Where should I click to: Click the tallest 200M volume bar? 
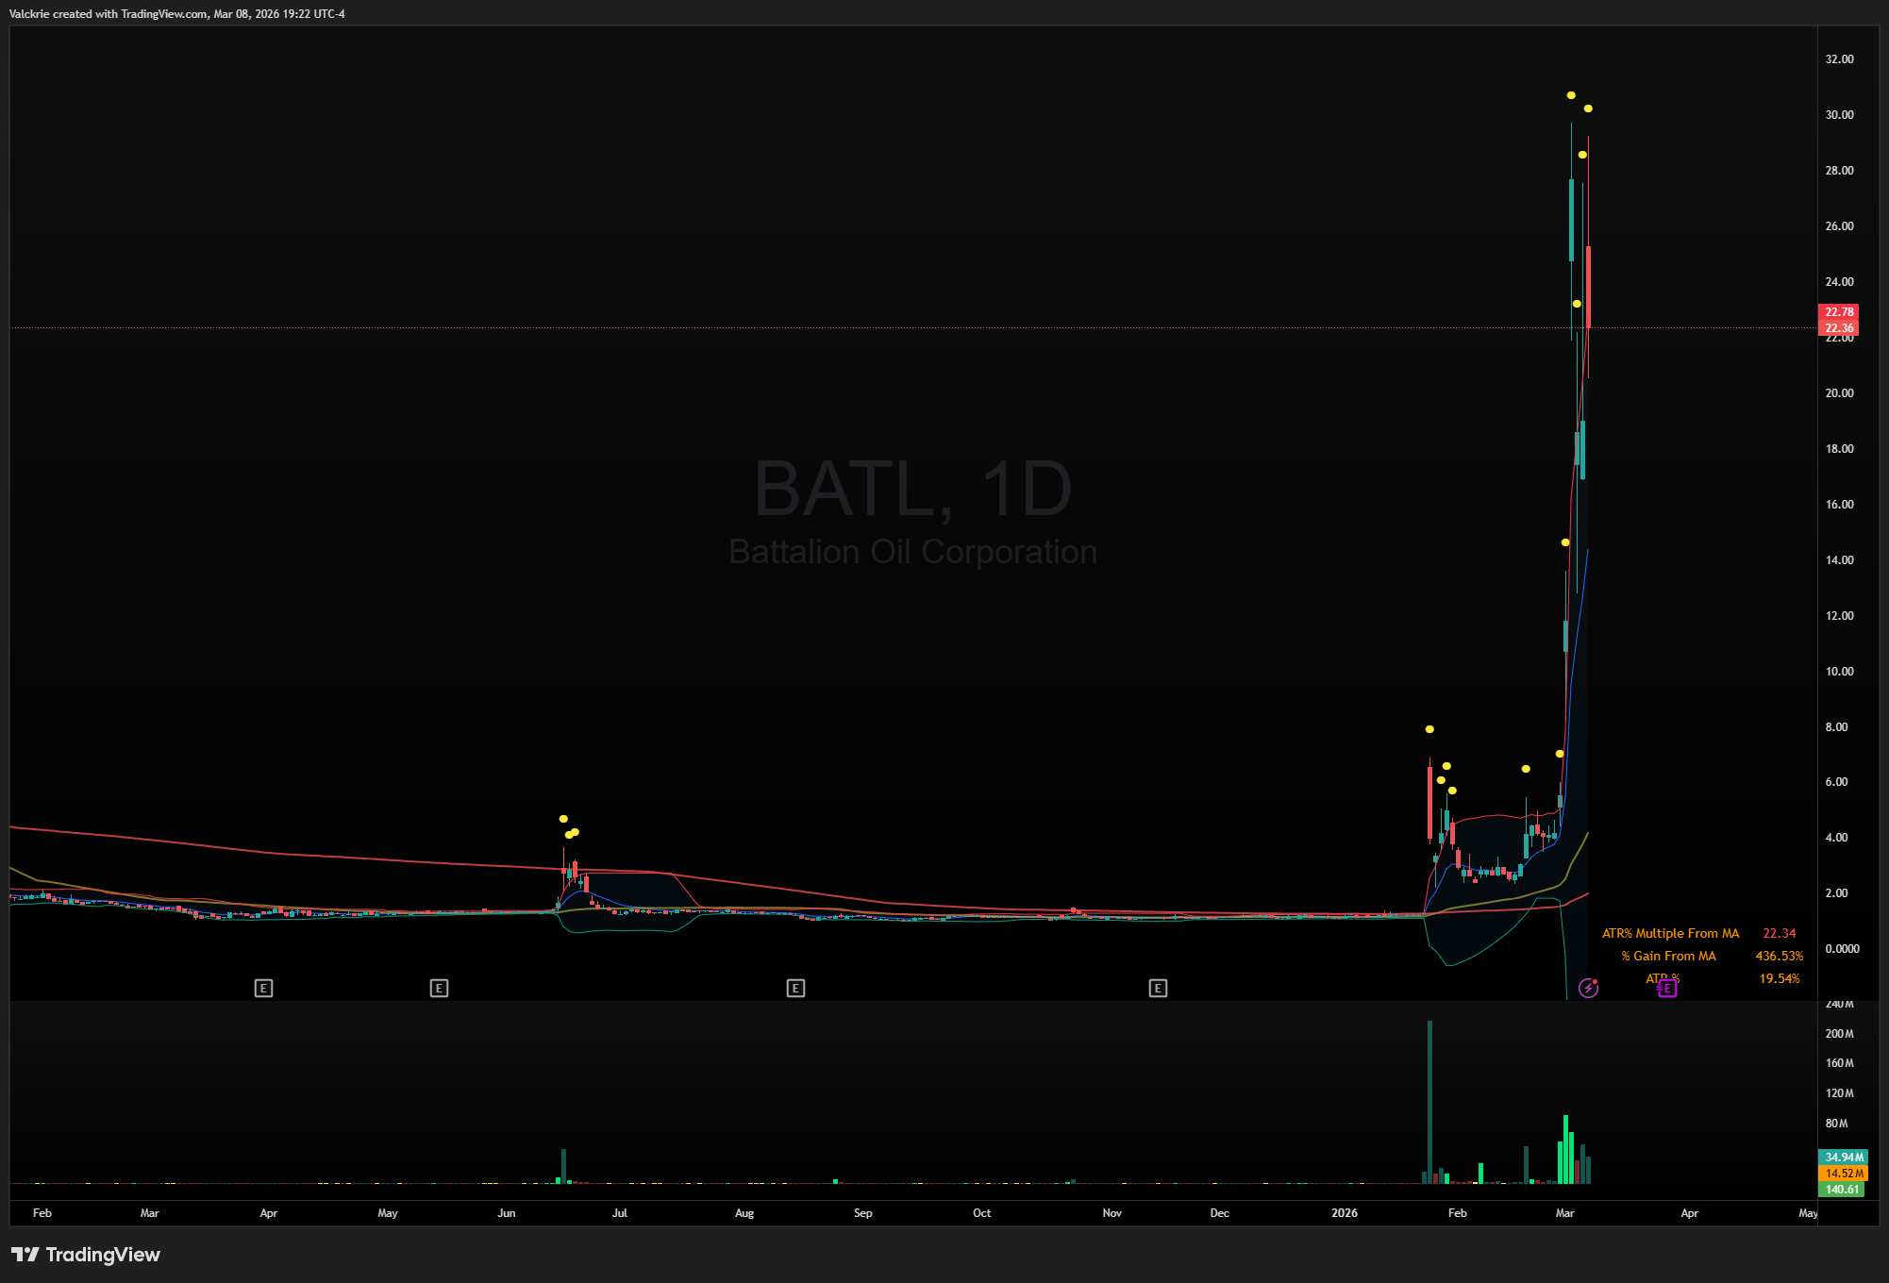(1429, 1101)
